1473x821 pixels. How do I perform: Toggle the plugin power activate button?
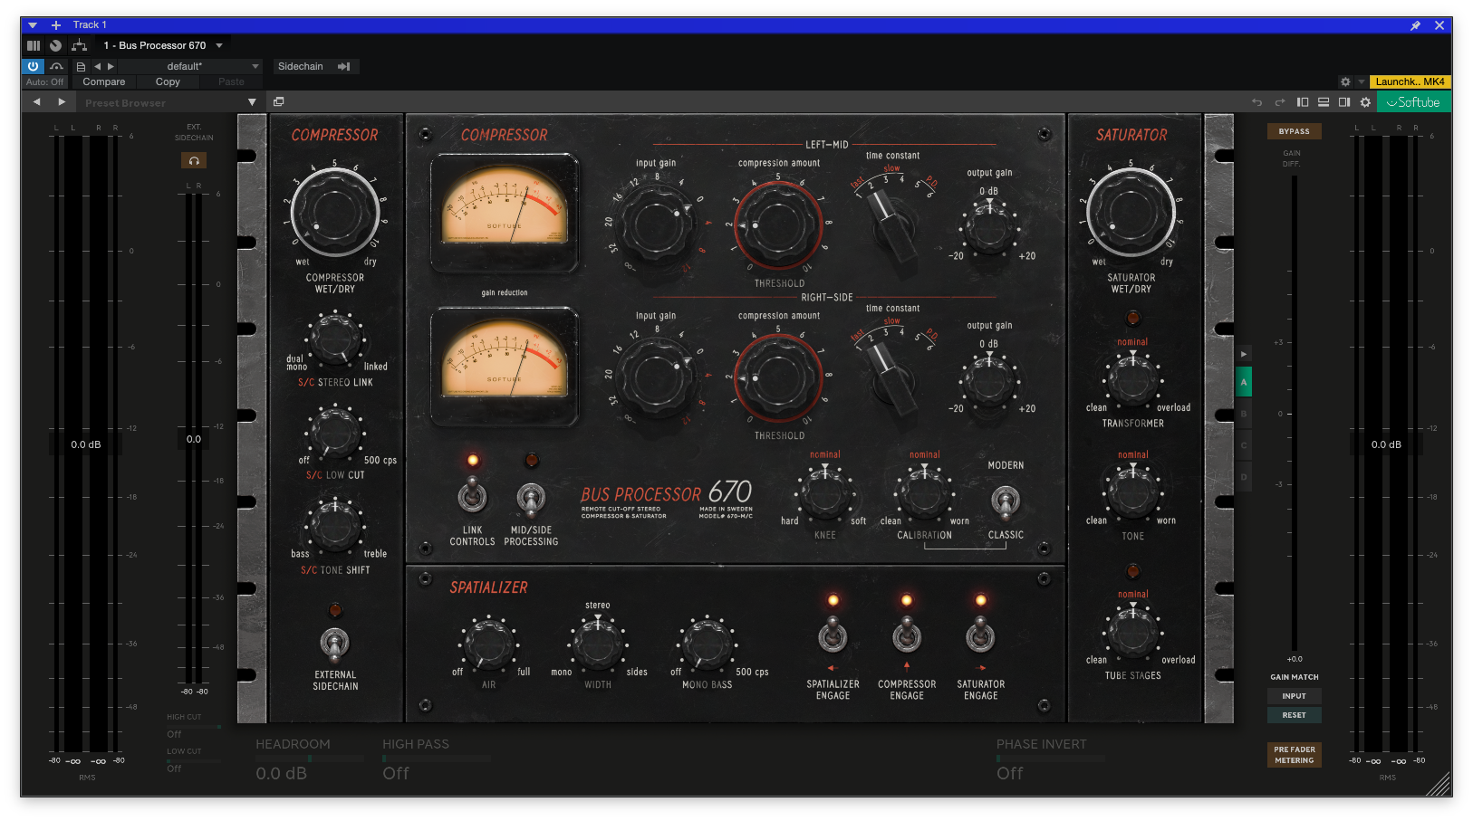tap(33, 66)
